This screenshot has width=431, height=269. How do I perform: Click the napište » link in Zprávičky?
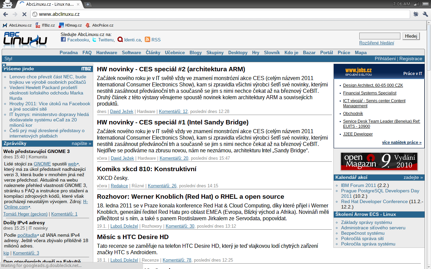81,143
